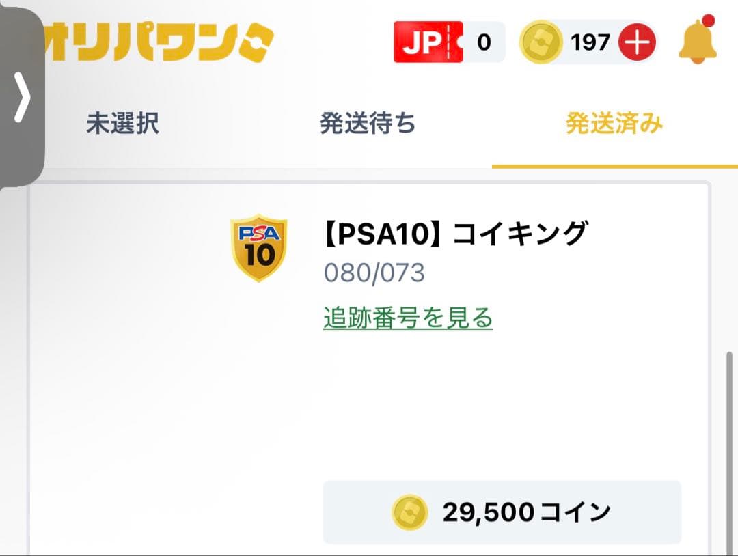Click the 197 coin balance number
Screen dimensions: 738x556
click(x=590, y=42)
